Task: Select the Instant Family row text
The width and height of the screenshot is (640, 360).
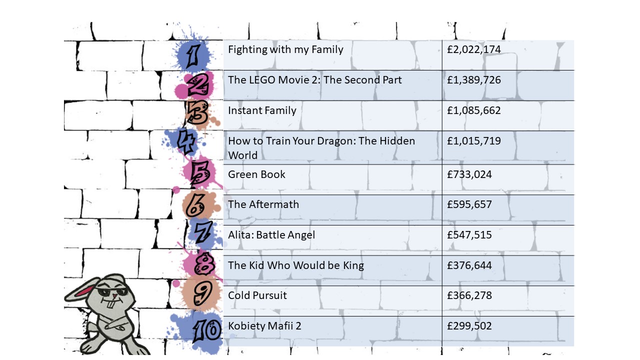Action: coord(262,110)
